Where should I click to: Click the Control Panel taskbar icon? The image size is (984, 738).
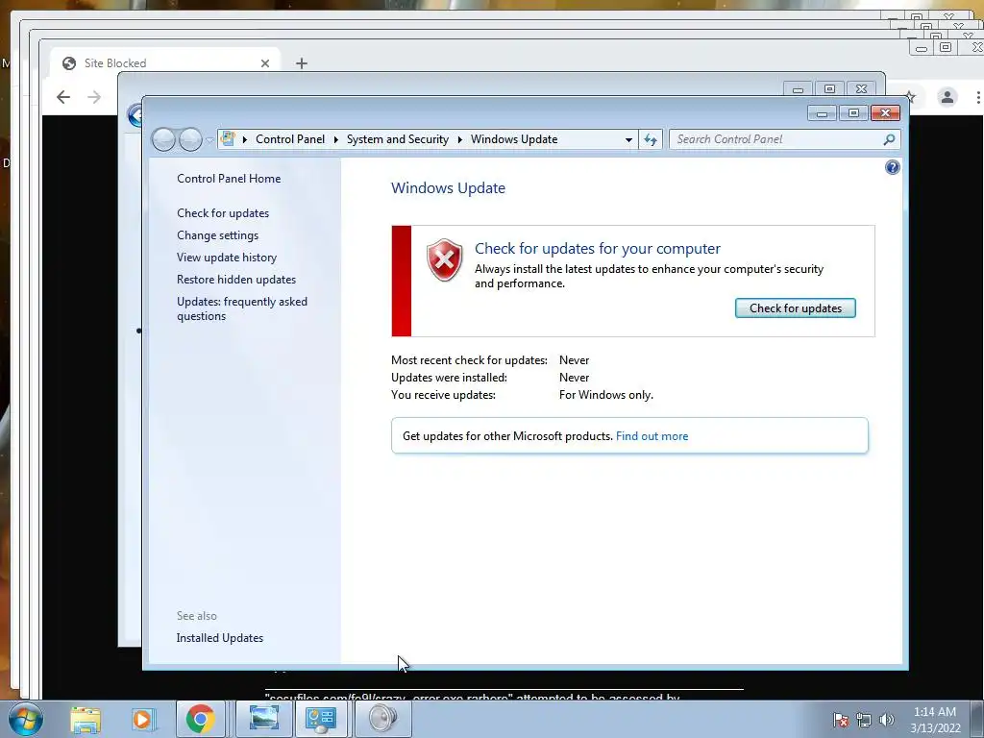pyautogui.click(x=321, y=719)
